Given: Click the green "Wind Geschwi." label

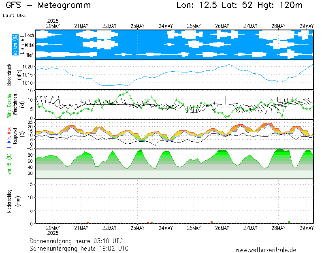Looking at the screenshot, I should (9, 105).
